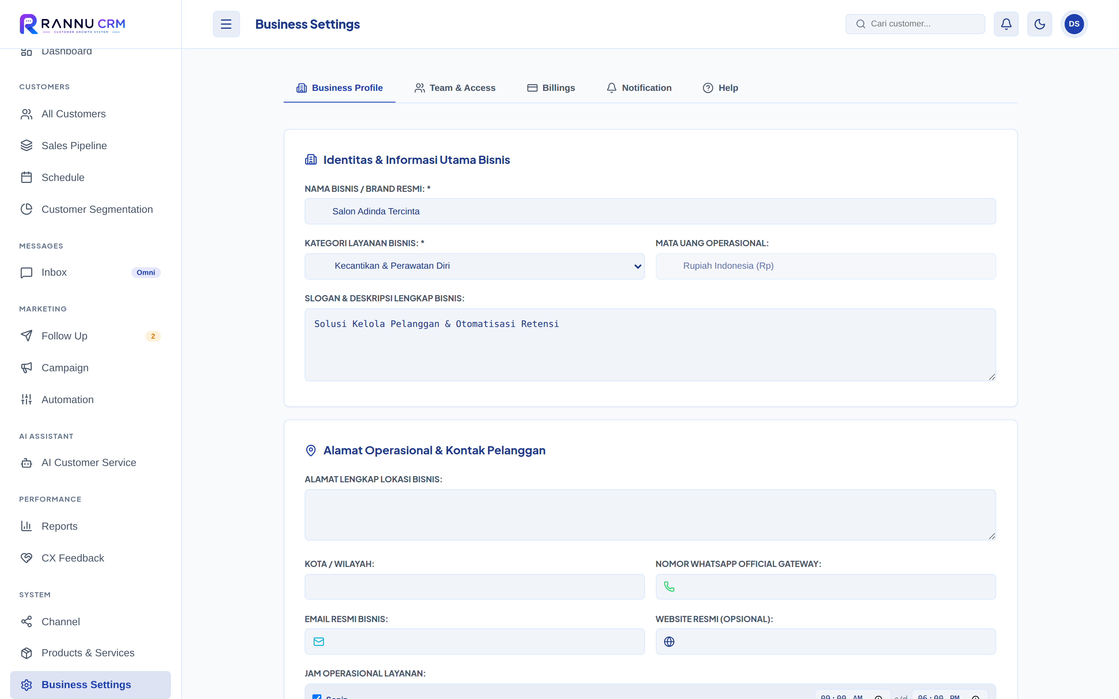Open the DS user avatar menu

point(1074,24)
